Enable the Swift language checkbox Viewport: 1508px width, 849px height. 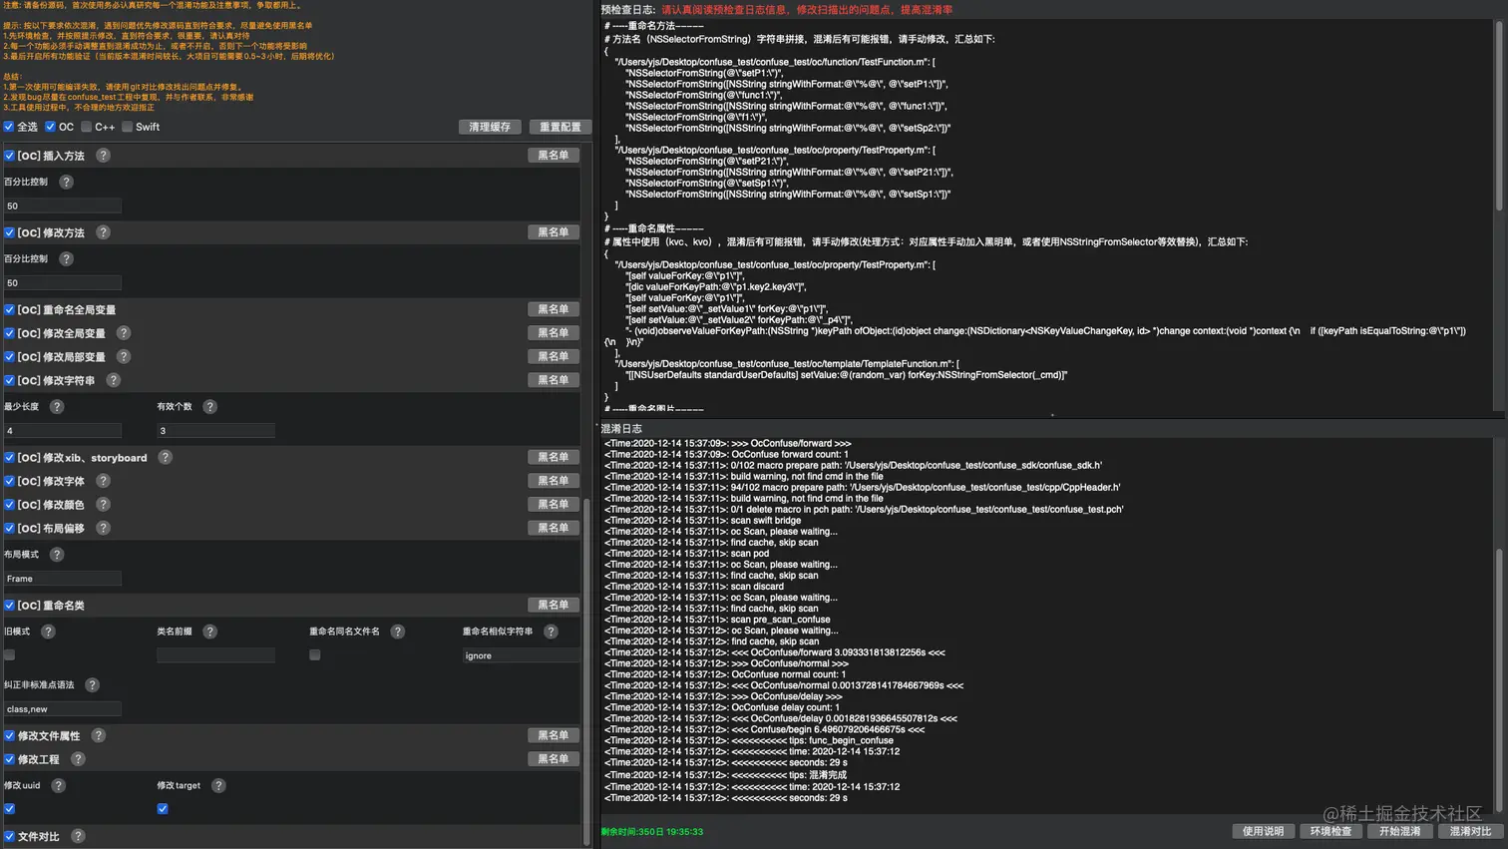[x=128, y=127]
